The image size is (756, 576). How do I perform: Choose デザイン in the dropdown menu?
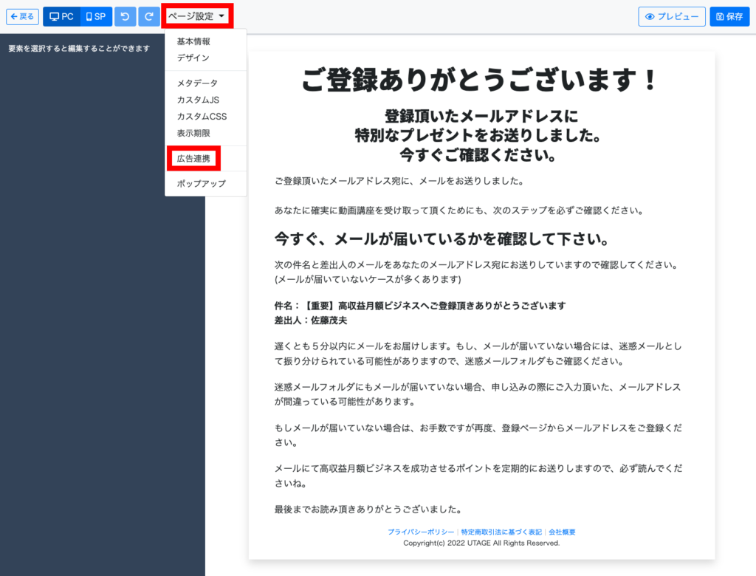point(193,58)
